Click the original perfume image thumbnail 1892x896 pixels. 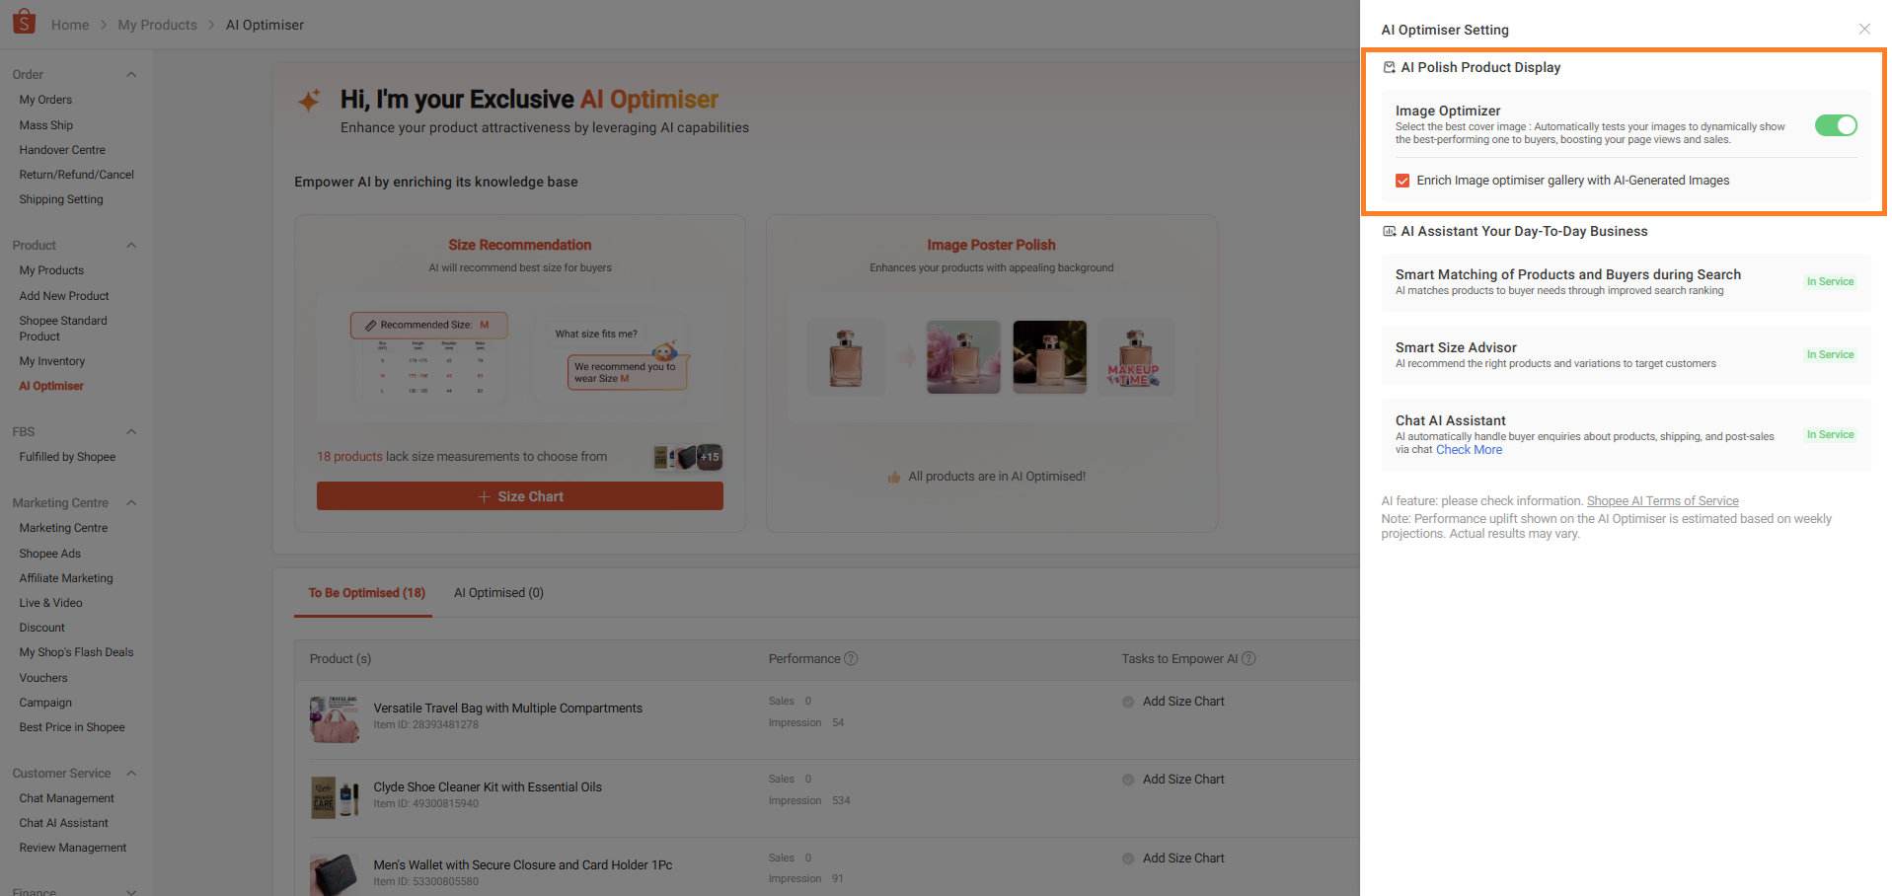846,357
